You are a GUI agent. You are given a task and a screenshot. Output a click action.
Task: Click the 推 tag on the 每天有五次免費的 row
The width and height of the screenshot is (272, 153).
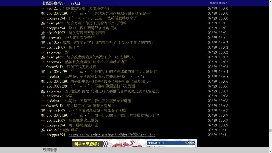click(43, 38)
